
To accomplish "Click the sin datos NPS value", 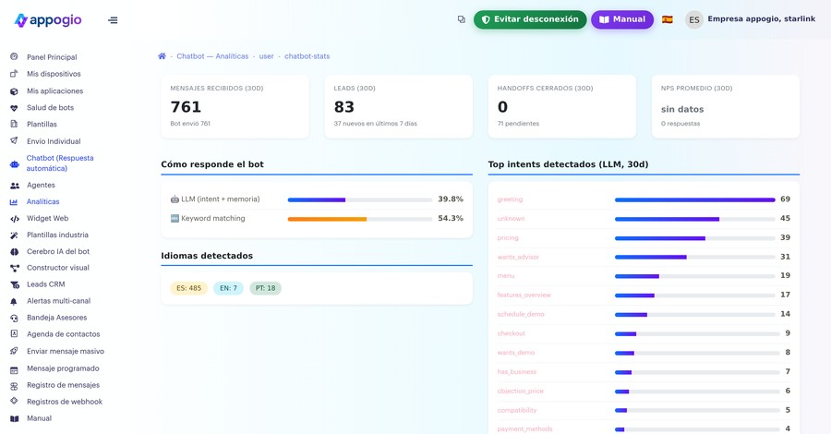I will click(x=682, y=109).
